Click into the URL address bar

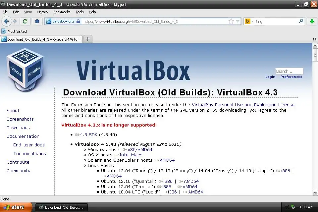155,21
